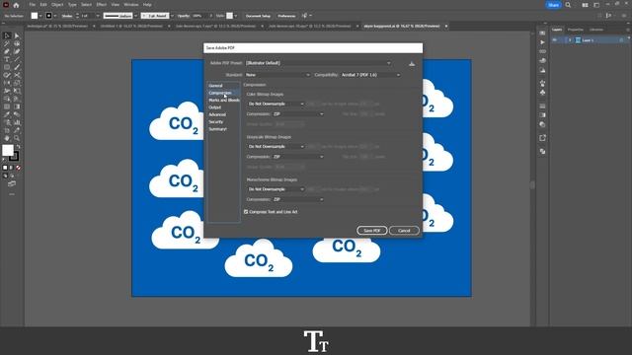Pick the Shaper tool

click(7, 75)
